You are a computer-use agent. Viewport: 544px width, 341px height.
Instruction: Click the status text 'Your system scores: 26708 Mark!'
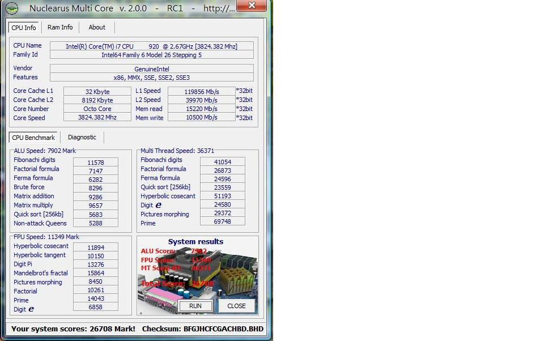[x=73, y=329]
